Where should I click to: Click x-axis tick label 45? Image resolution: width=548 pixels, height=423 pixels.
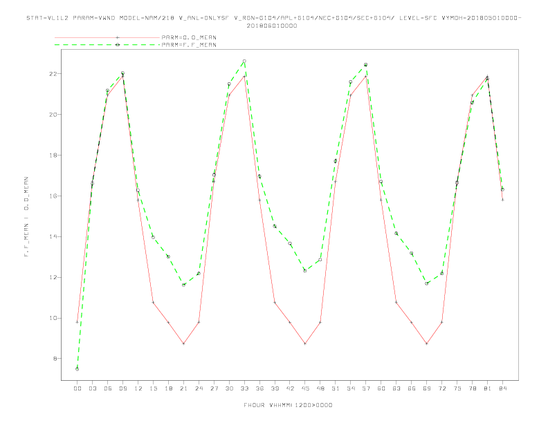(305, 388)
